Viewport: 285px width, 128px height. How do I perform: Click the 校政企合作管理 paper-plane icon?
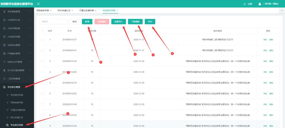[4, 62]
